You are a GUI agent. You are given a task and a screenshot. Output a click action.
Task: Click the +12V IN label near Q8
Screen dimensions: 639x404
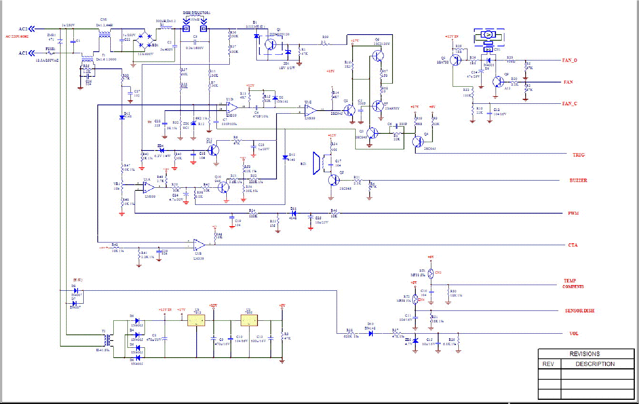(x=452, y=37)
